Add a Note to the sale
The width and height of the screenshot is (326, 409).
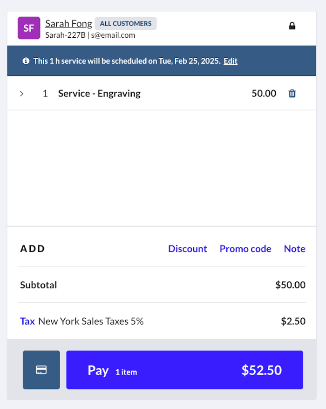(x=294, y=249)
